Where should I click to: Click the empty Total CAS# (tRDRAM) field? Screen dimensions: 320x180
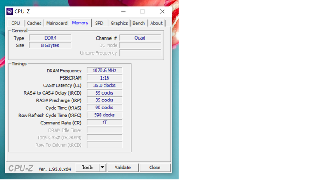104,137
